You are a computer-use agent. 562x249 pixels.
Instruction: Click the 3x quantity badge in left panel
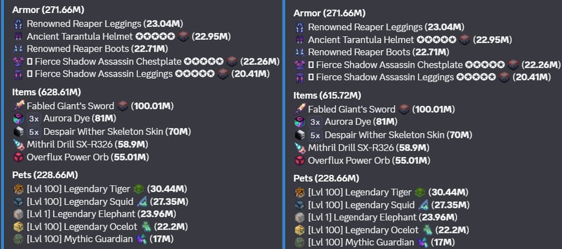[x=34, y=119]
